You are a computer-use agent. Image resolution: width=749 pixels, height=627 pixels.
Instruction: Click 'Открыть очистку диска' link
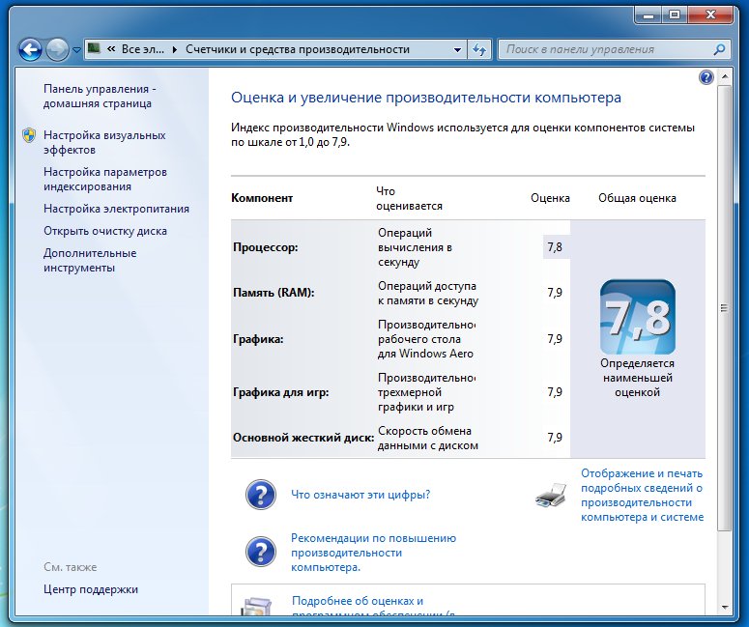tap(105, 231)
